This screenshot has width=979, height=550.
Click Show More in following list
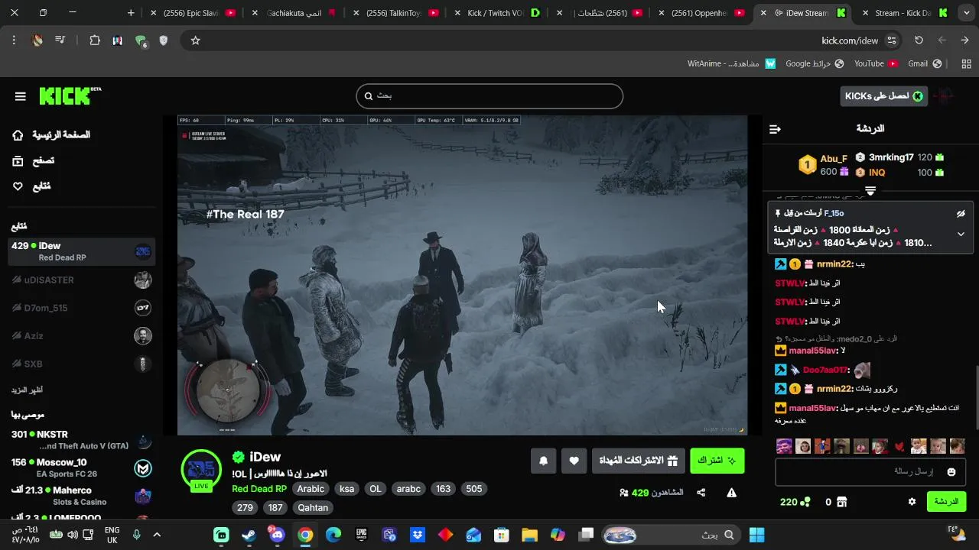[27, 390]
